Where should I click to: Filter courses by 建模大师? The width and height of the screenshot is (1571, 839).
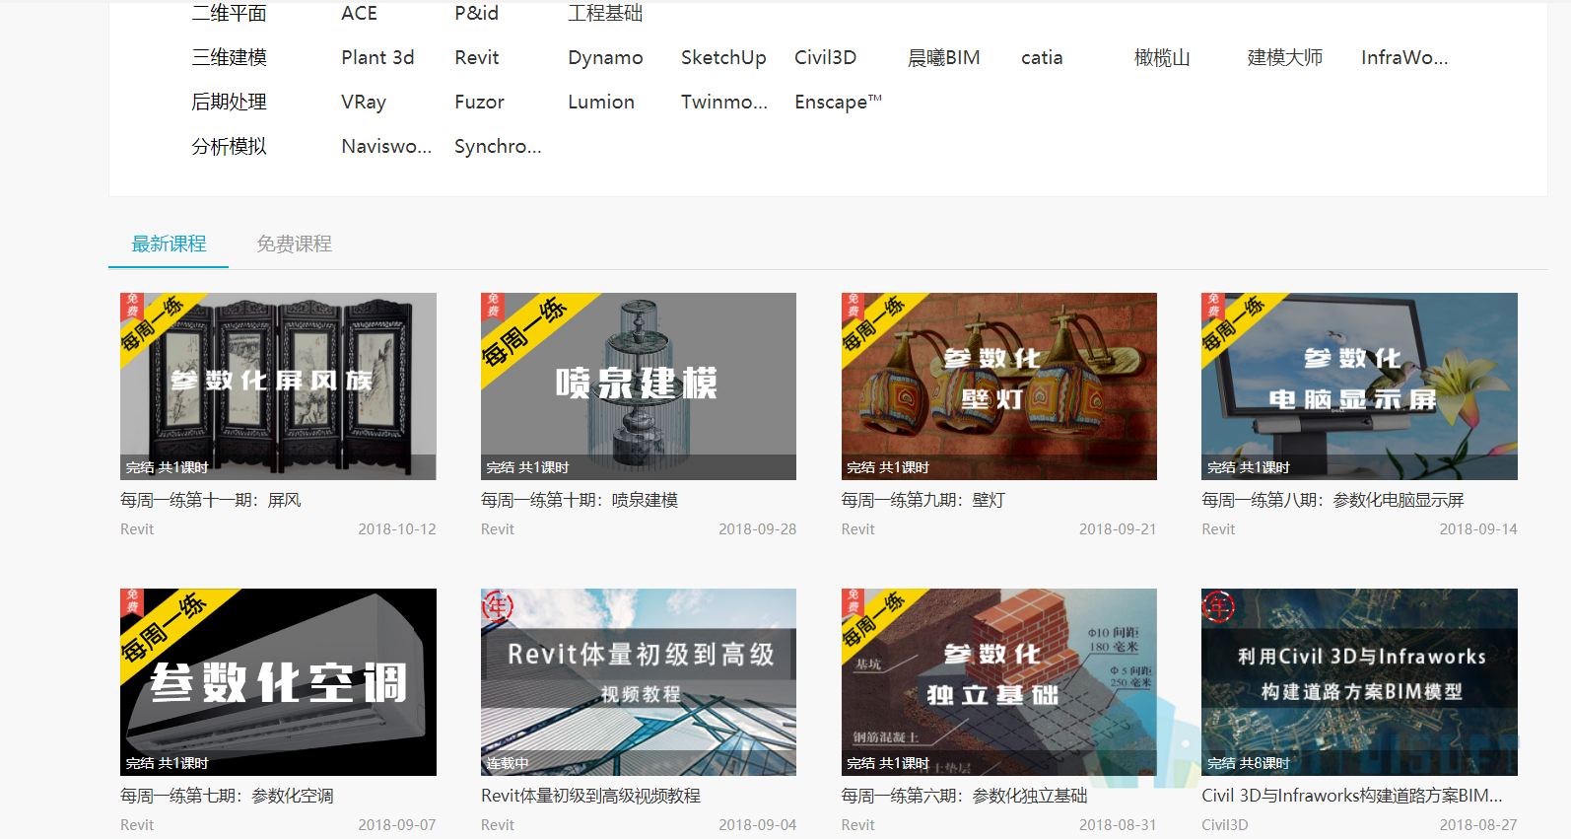[x=1285, y=57]
